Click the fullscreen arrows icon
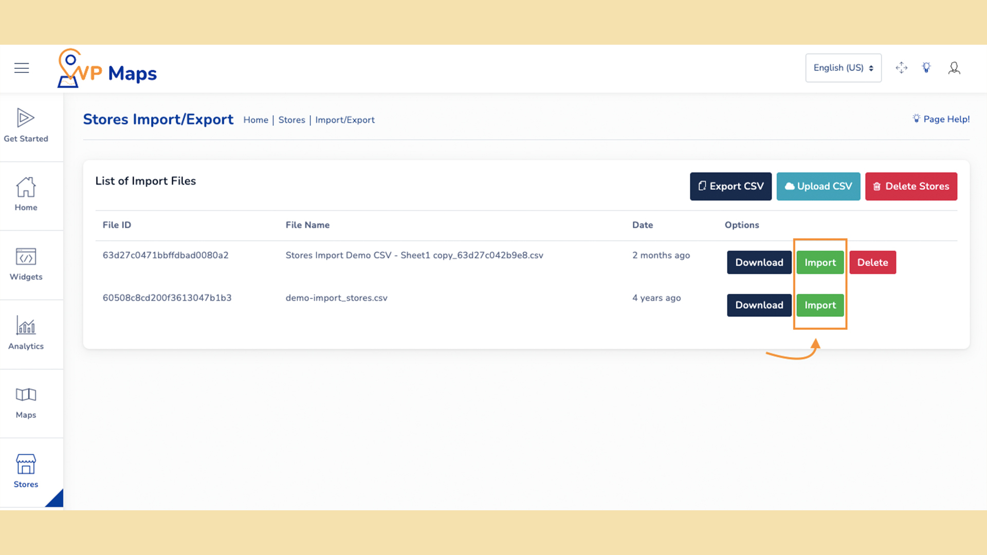Screen dimensions: 987x555 coord(901,67)
